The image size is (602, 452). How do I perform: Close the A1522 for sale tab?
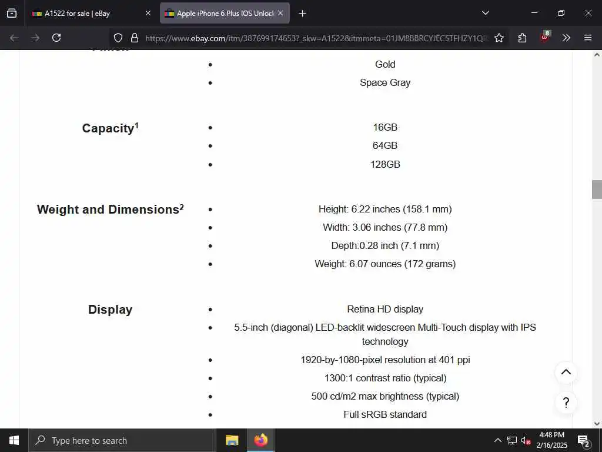(148, 13)
